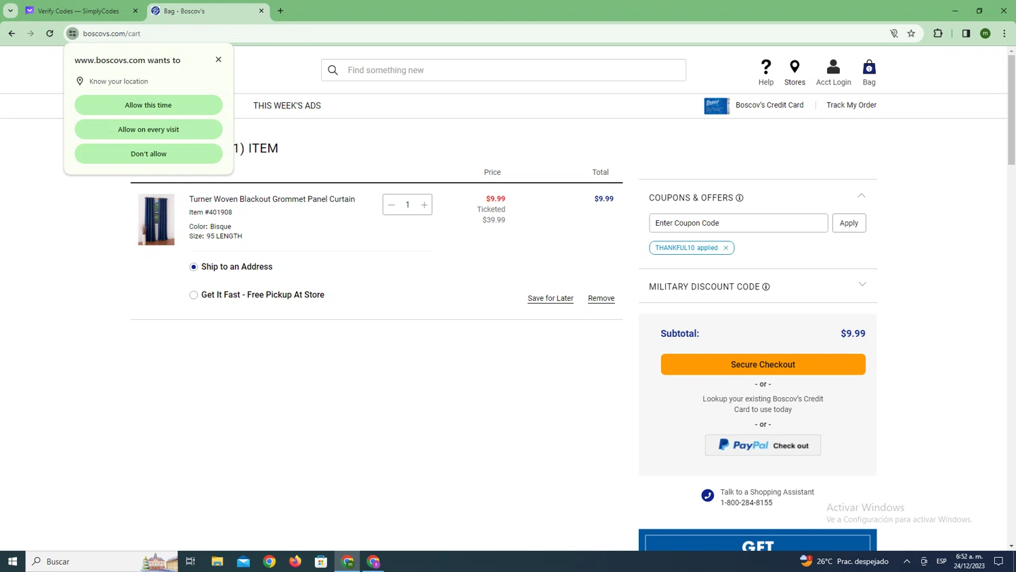Open Microsoft Store from the taskbar
The image size is (1016, 572).
pyautogui.click(x=321, y=561)
